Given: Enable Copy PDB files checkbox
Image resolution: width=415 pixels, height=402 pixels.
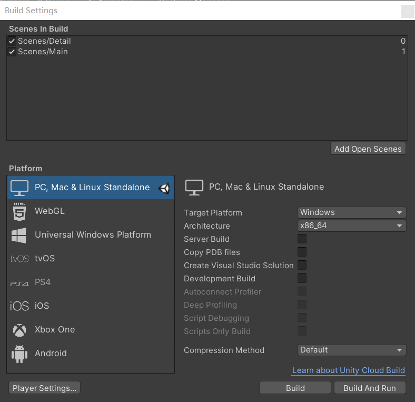Looking at the screenshot, I should pyautogui.click(x=302, y=252).
